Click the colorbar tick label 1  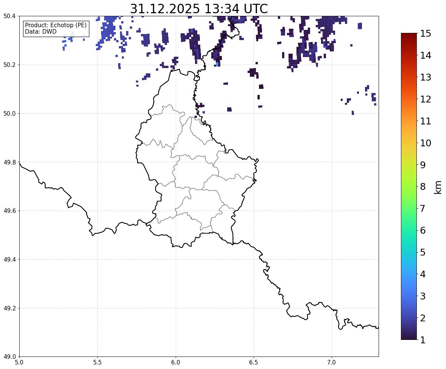click(423, 340)
